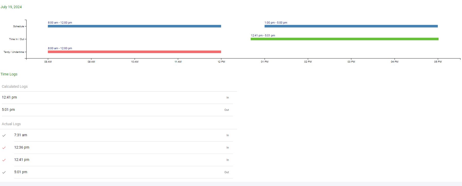Click red checkmark next to 12:41 pm actual log
Image resolution: width=462 pixels, height=186 pixels.
[4, 160]
